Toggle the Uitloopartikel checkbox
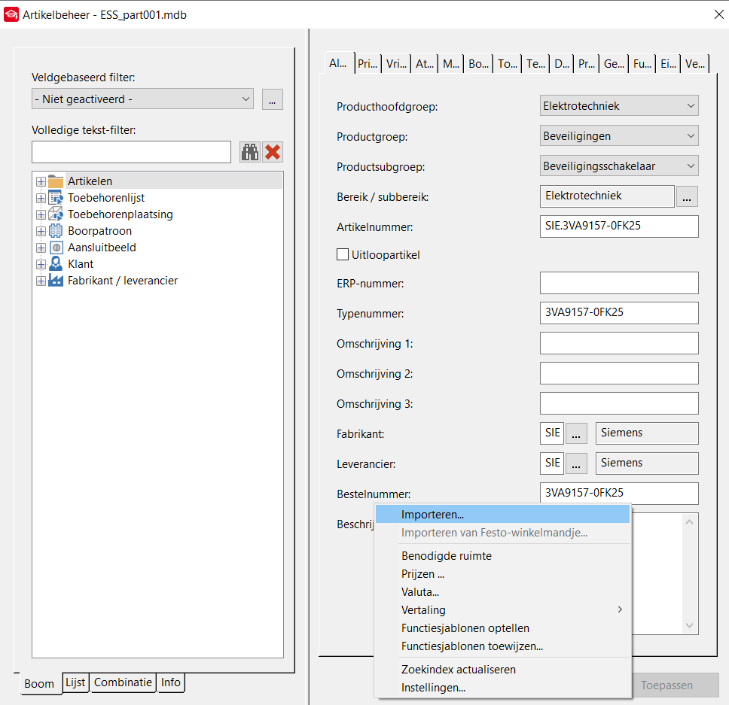Viewport: 729px width, 705px height. click(343, 254)
